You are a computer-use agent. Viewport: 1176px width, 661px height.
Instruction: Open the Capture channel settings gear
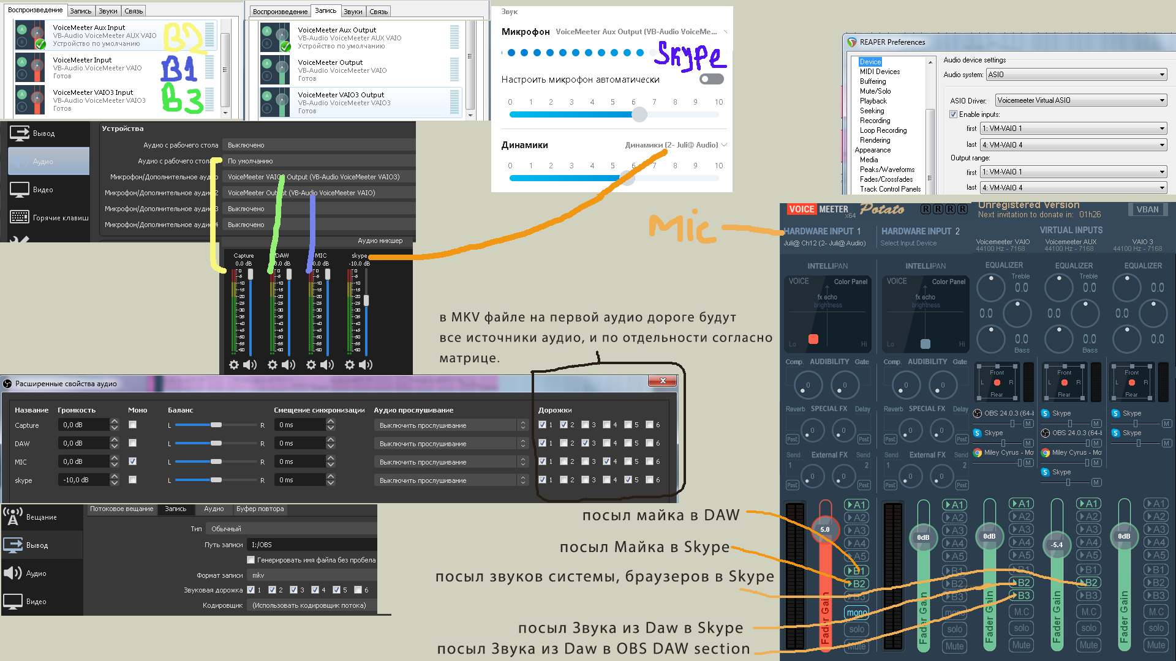233,365
